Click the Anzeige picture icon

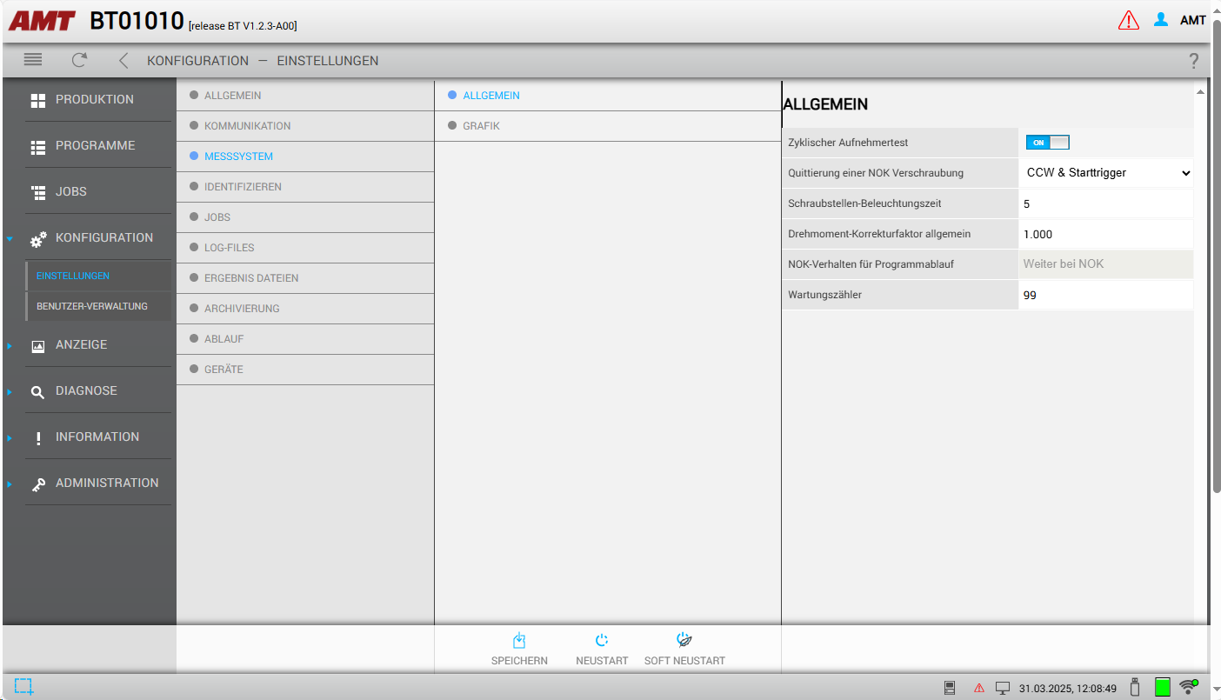pos(37,345)
